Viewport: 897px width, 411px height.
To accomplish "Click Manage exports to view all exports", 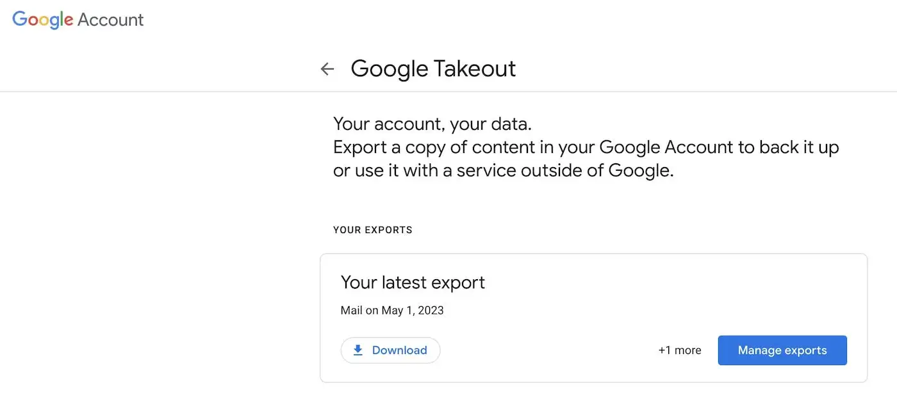I will point(782,350).
